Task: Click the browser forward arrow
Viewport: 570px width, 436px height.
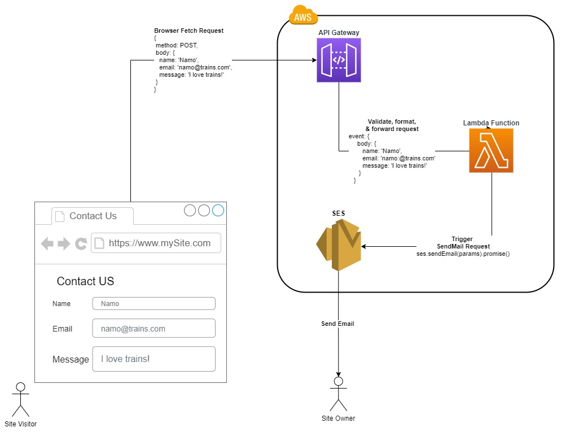Action: [64, 243]
